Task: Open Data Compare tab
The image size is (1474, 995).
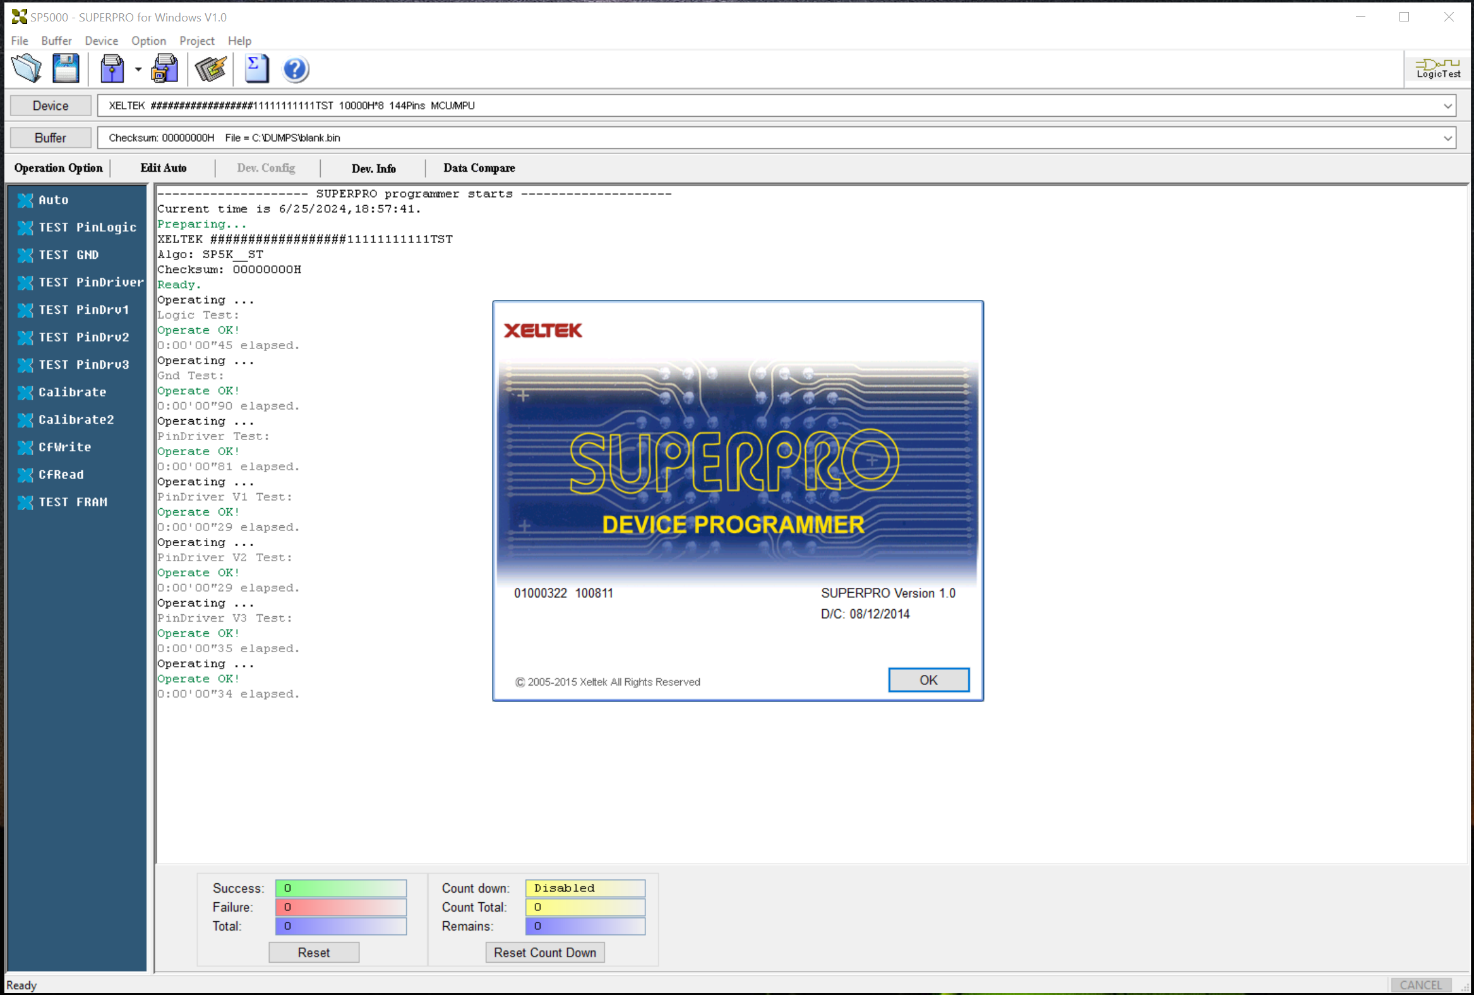Action: point(479,168)
